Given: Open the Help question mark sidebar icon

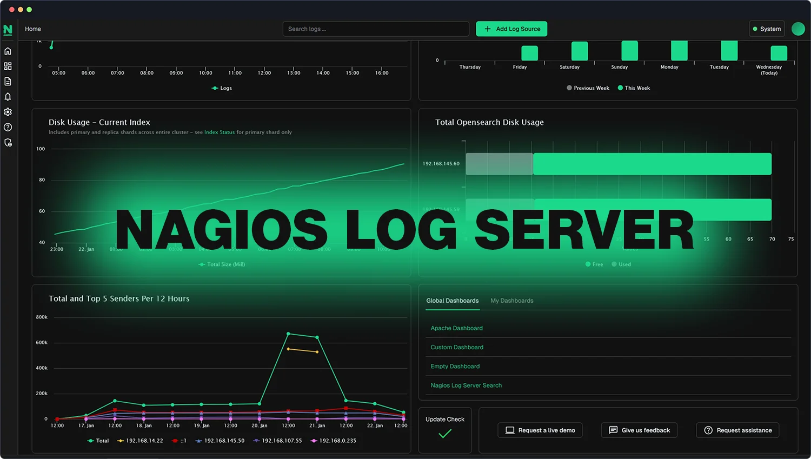Looking at the screenshot, I should [8, 128].
